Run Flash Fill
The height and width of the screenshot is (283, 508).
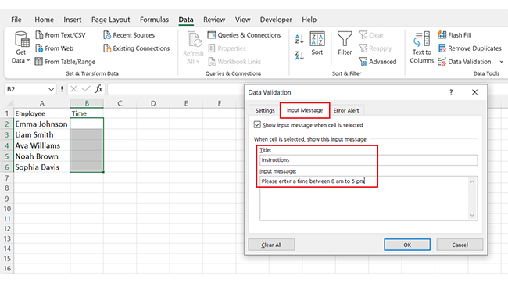coord(455,35)
